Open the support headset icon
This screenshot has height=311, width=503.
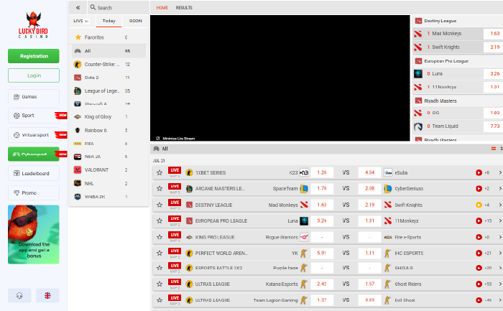coord(19,295)
